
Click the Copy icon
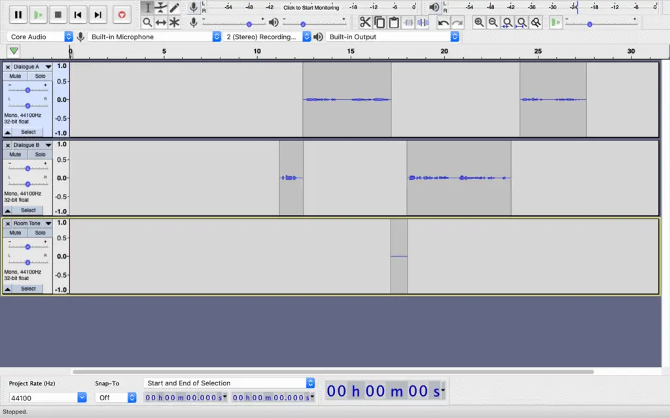(379, 22)
